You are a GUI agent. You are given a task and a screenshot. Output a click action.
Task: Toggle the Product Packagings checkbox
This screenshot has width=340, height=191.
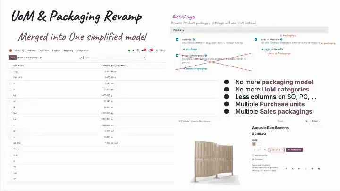(x=178, y=56)
